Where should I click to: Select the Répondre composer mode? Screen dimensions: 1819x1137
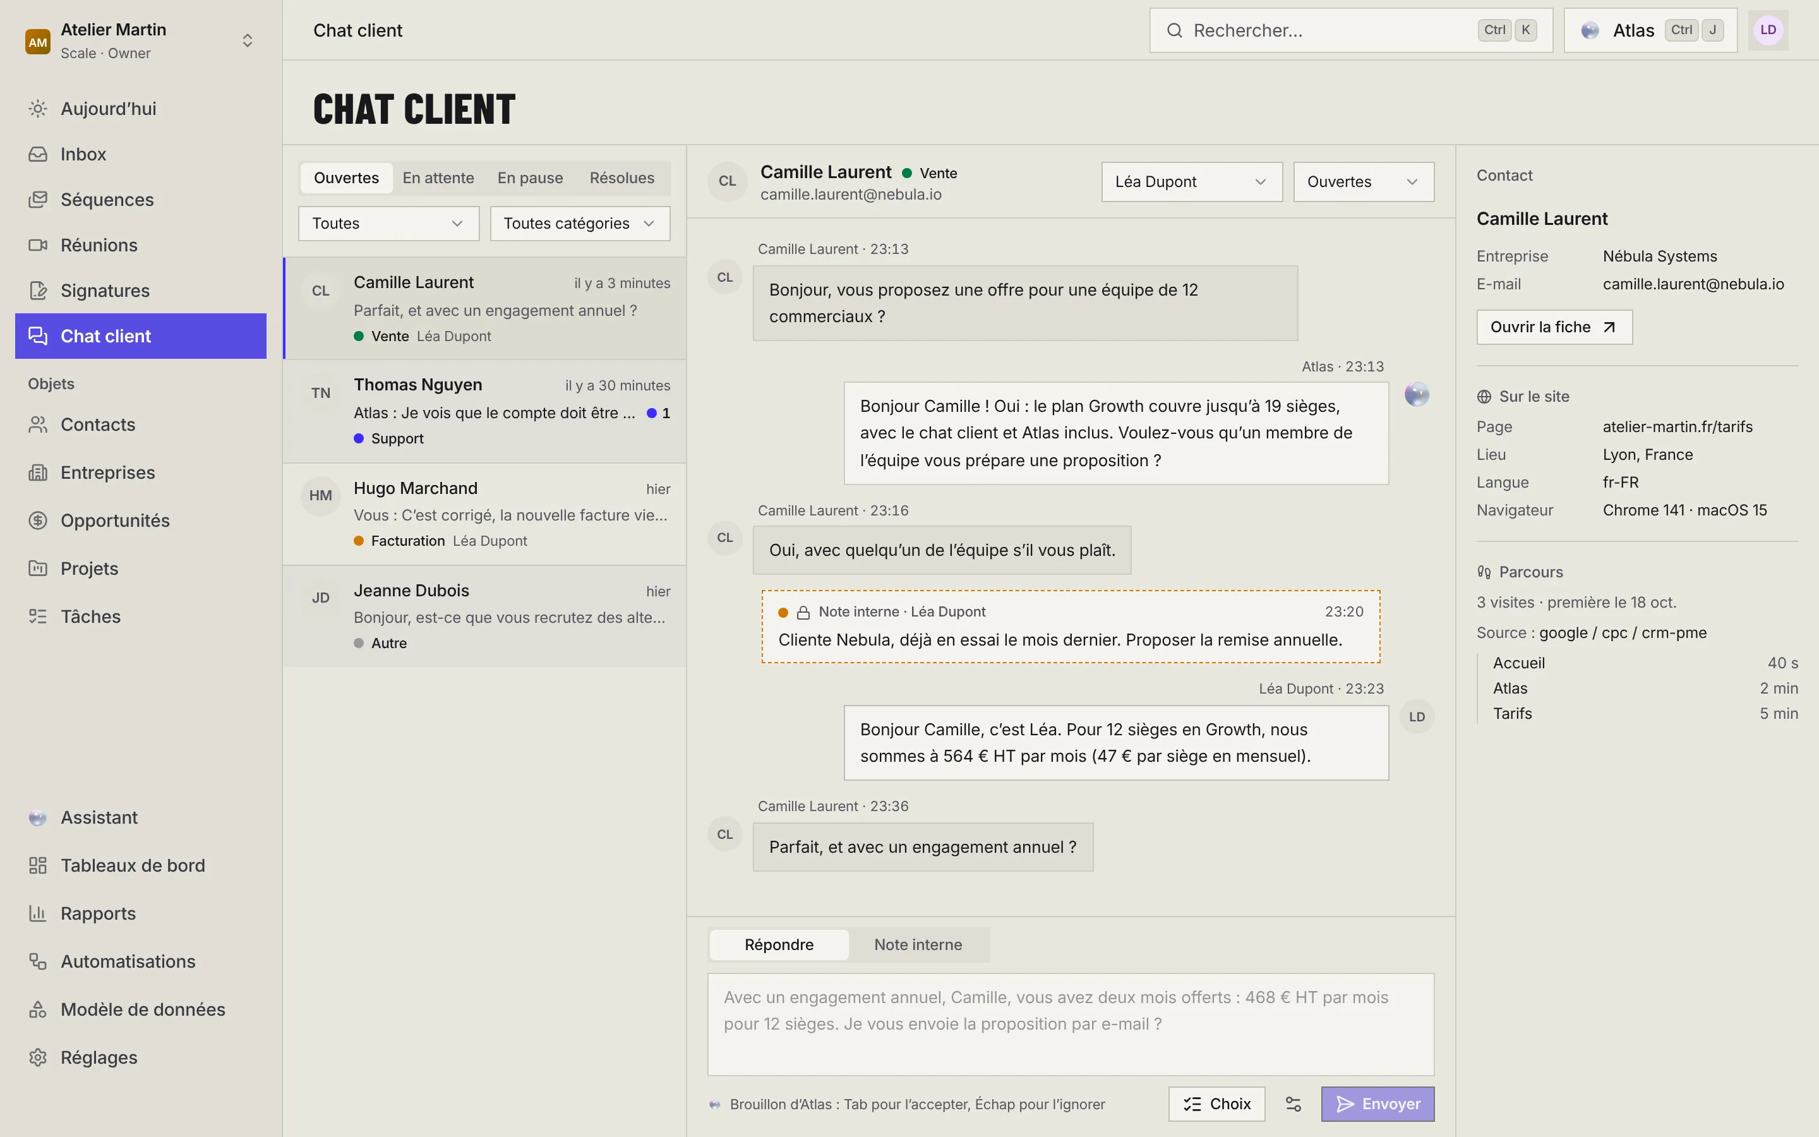(x=779, y=944)
